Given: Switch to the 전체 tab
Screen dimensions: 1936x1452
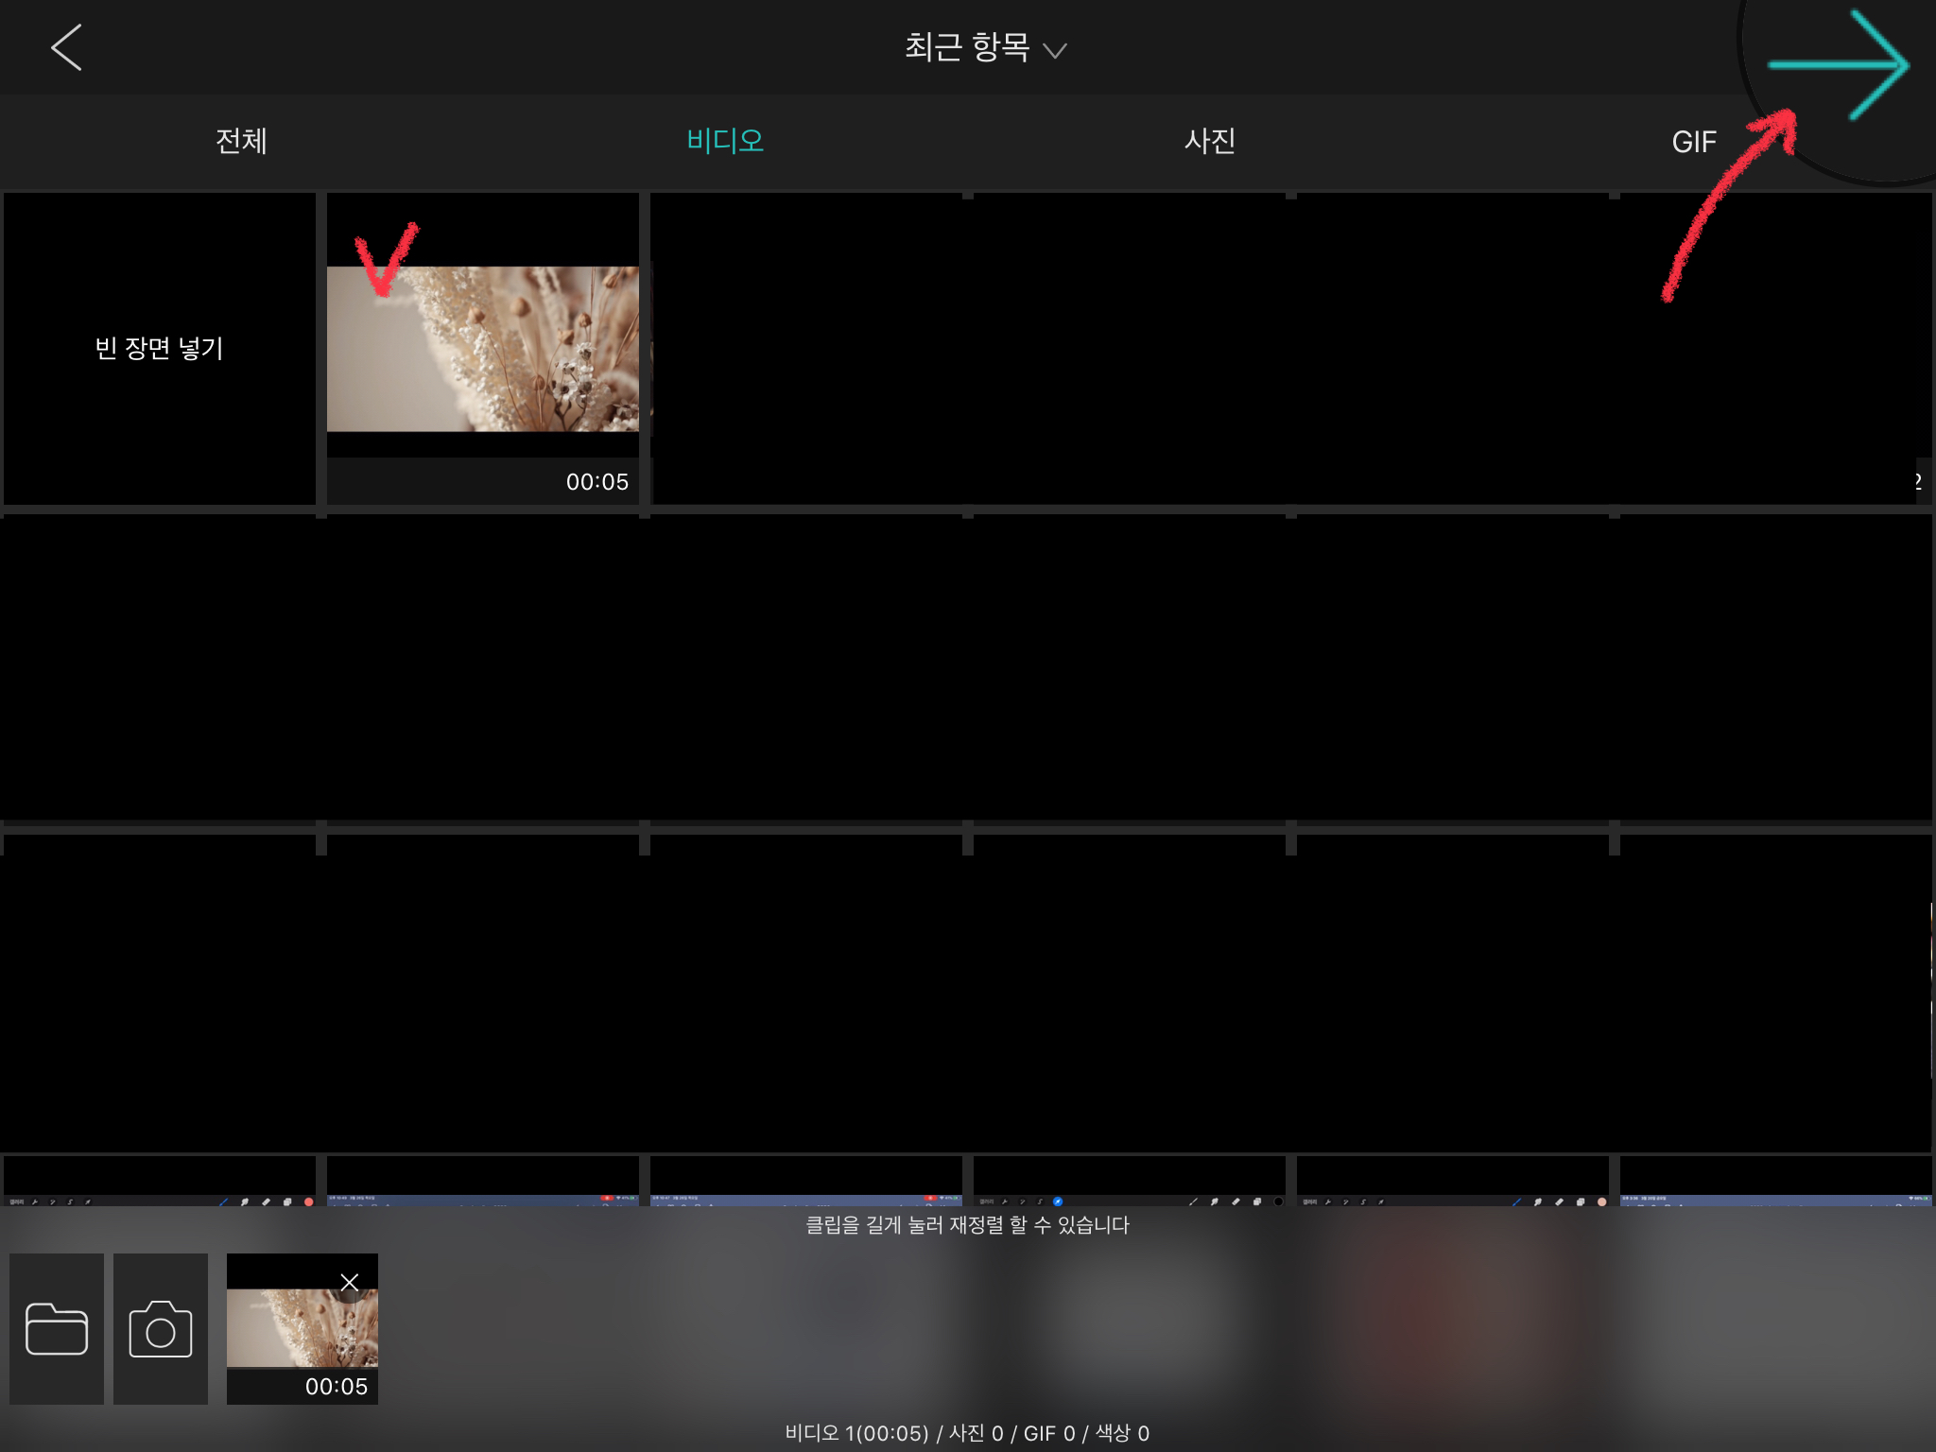Looking at the screenshot, I should [241, 141].
